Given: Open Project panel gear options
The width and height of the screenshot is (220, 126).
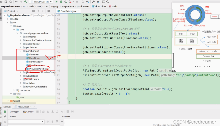Looking at the screenshot, I should pyautogui.click(x=49, y=11).
